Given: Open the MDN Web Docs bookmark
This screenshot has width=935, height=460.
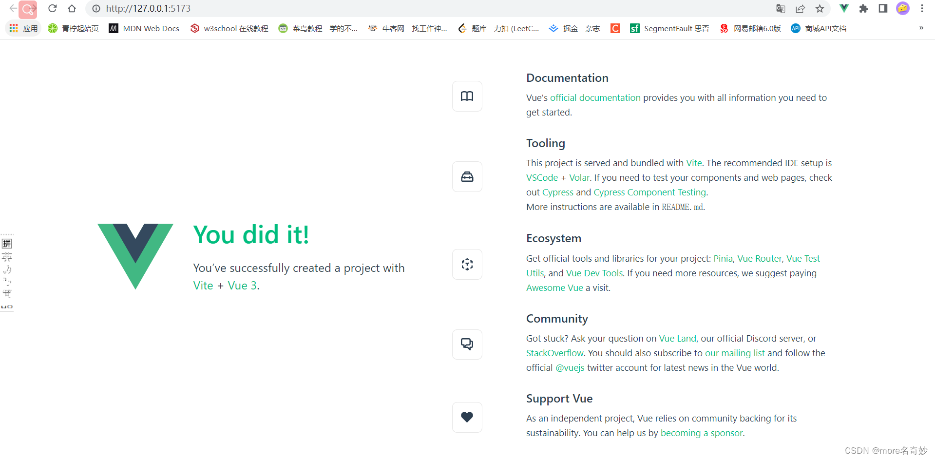Looking at the screenshot, I should click(x=144, y=28).
